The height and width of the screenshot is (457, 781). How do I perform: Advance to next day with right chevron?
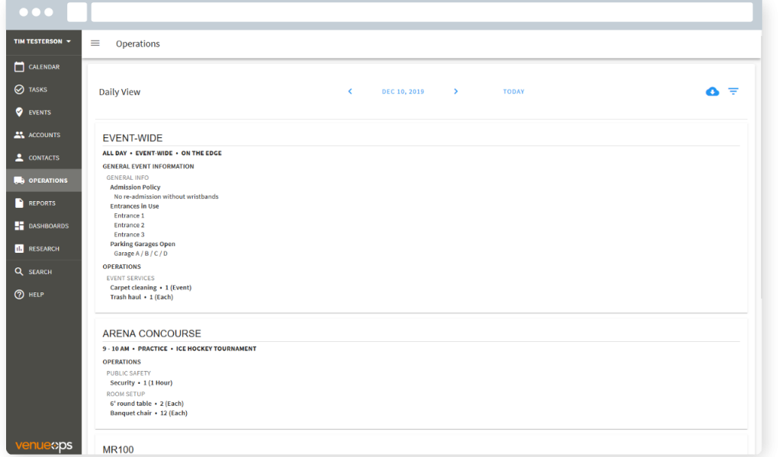tap(456, 91)
